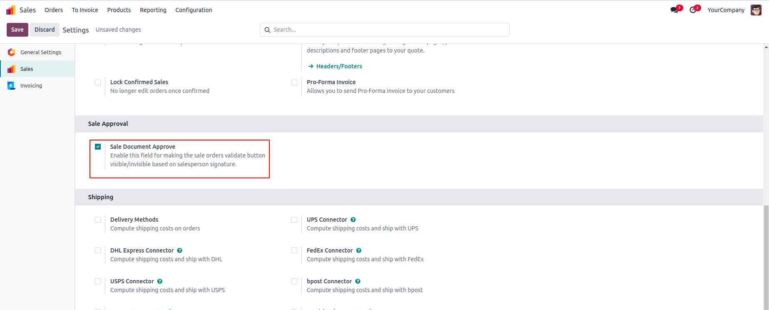769x310 pixels.
Task: Enable the Lock Confirmed Sales checkbox
Action: (98, 82)
